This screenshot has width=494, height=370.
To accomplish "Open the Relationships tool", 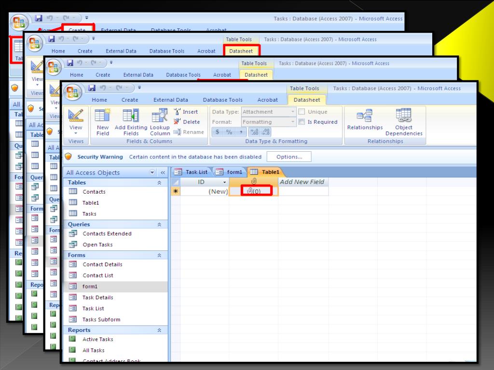I will 365,119.
